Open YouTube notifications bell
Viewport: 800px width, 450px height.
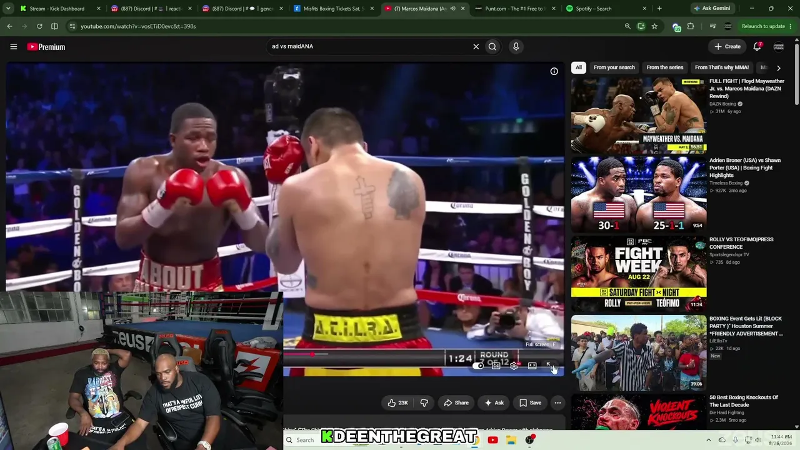[x=757, y=46]
